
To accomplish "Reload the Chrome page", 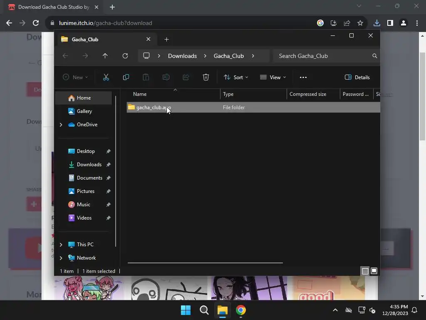I will 36,23.
